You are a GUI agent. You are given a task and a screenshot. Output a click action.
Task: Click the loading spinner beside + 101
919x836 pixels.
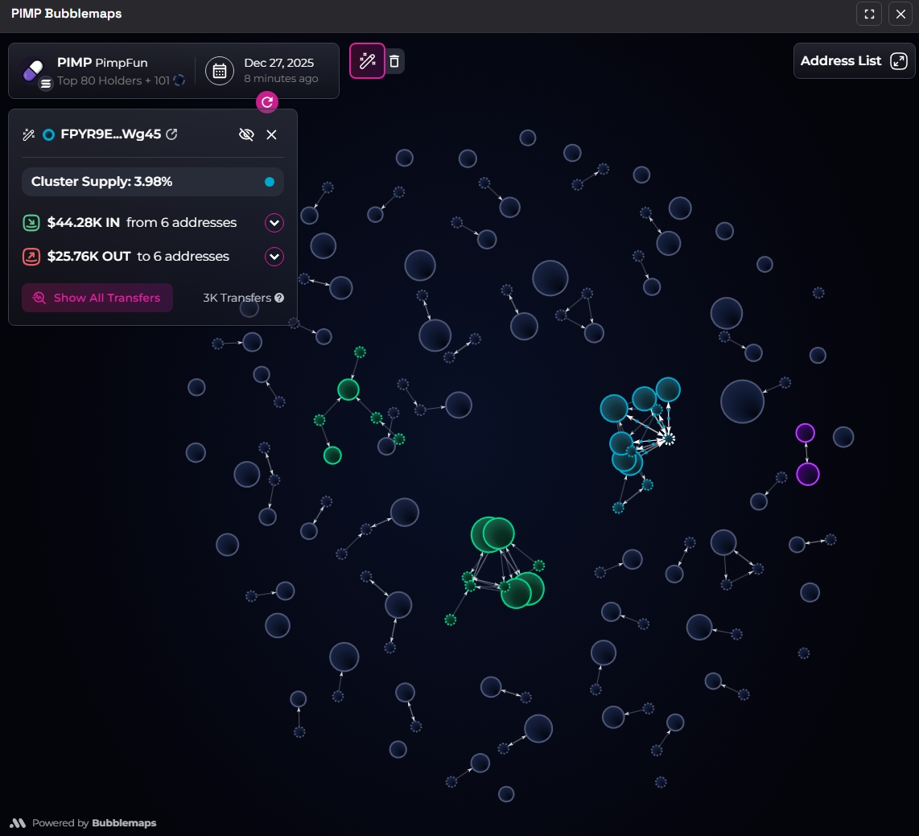click(x=179, y=80)
